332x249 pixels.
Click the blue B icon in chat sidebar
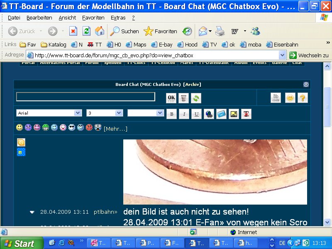pyautogui.click(x=21, y=152)
